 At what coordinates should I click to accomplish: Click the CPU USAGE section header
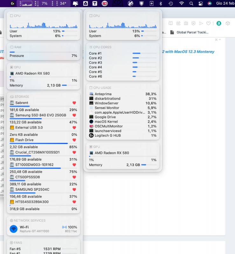click(100, 88)
